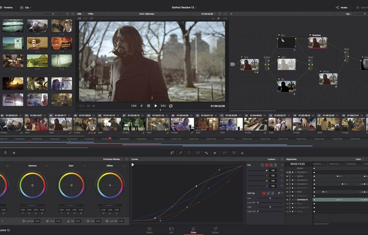Open the Tracker palette icon

(198, 153)
